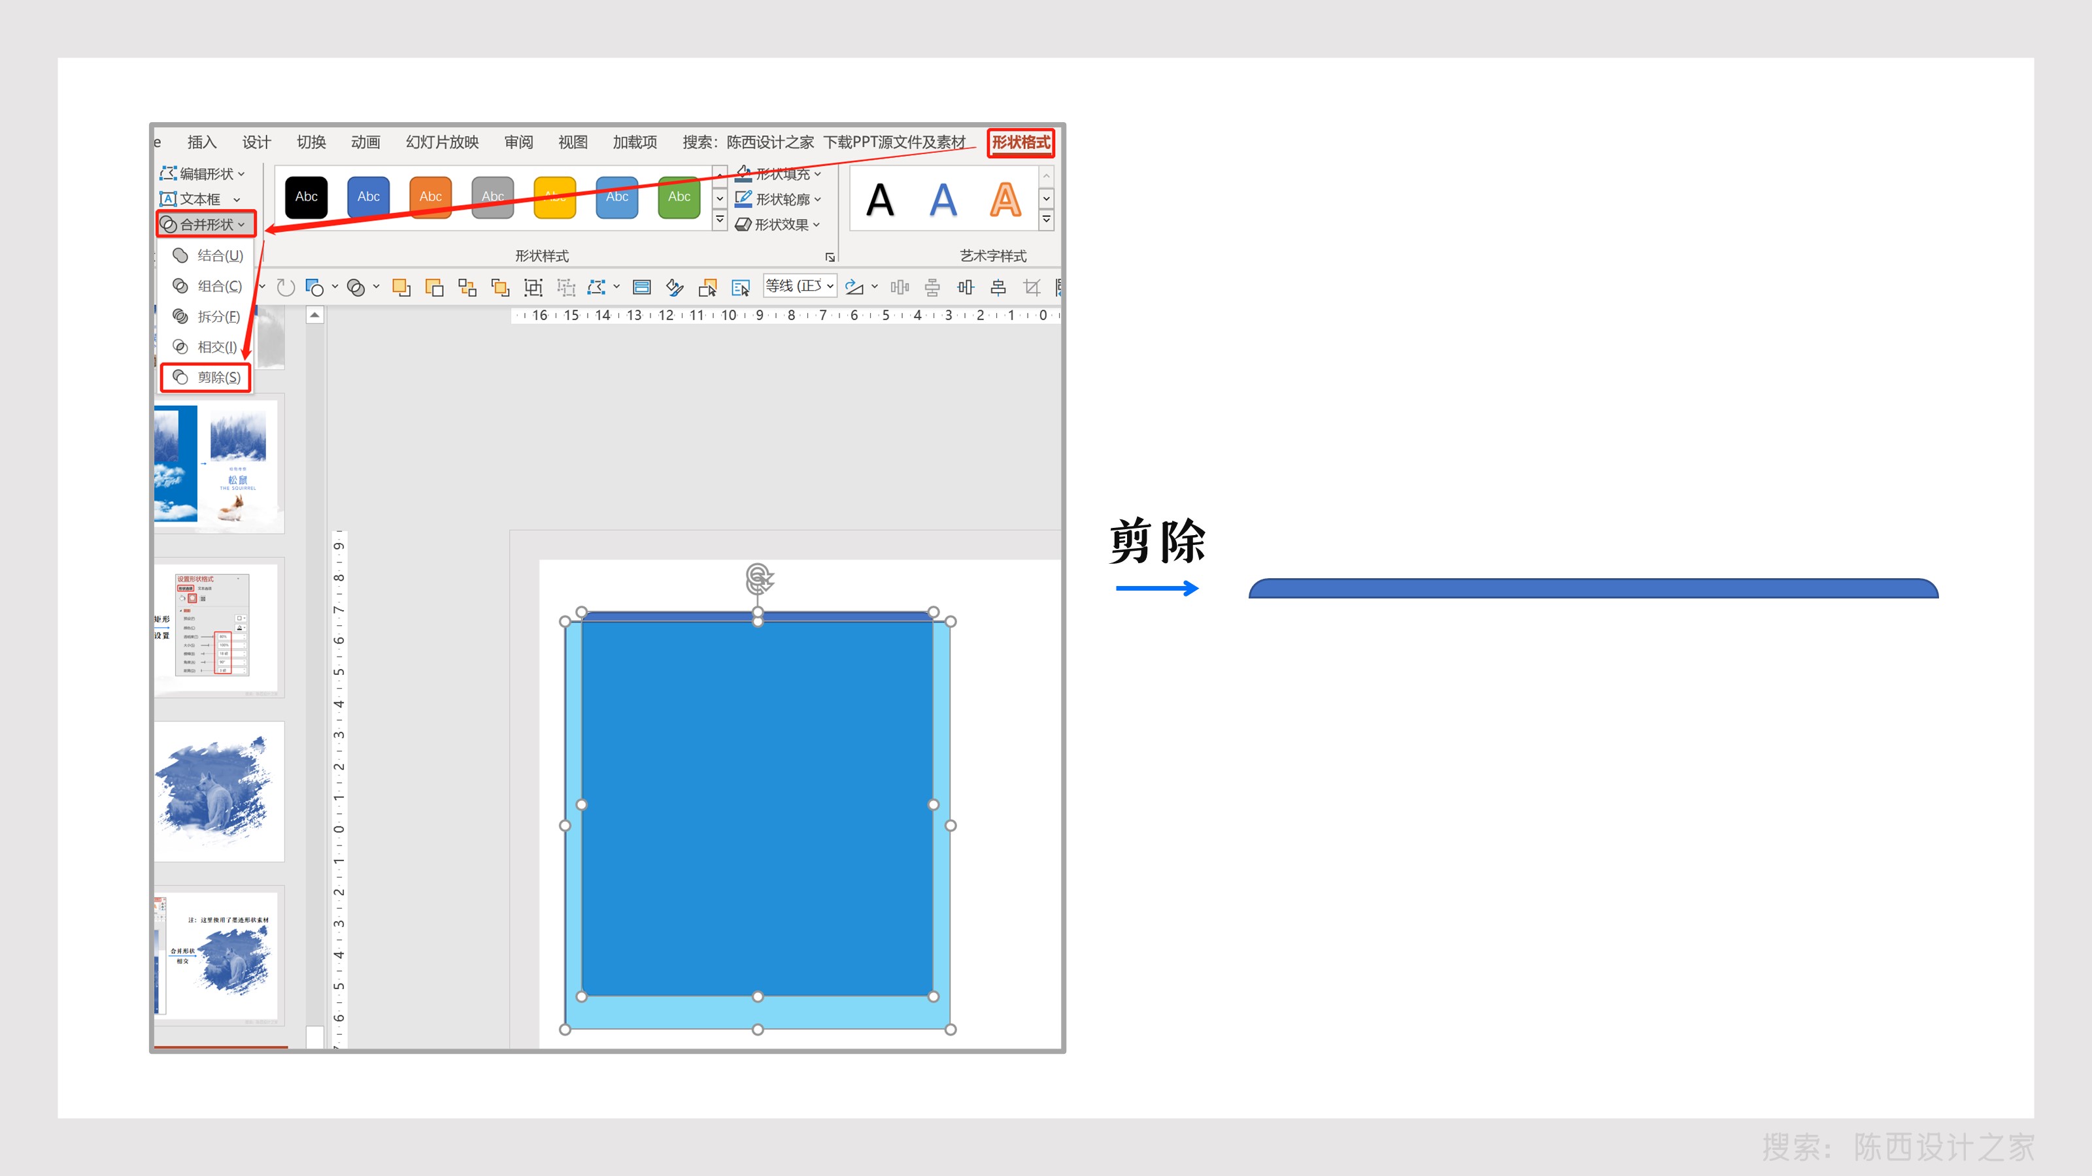Open the 合并形状 merge shapes dropdown
The image size is (2092, 1176).
[205, 225]
